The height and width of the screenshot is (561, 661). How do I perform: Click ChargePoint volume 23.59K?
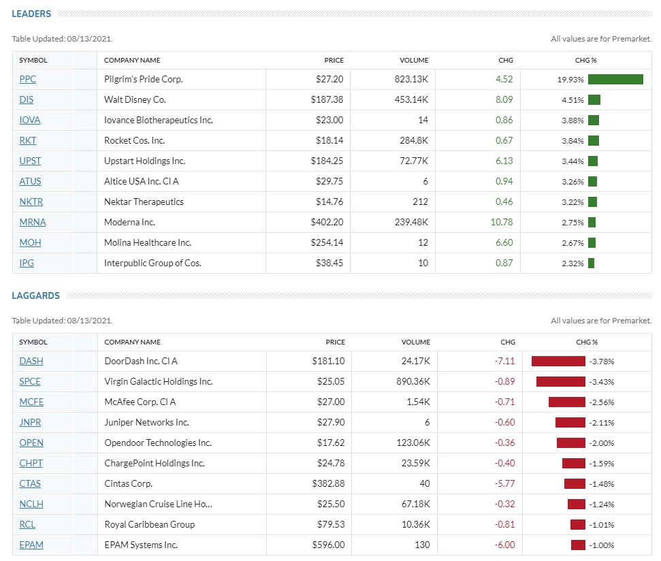pyautogui.click(x=416, y=463)
